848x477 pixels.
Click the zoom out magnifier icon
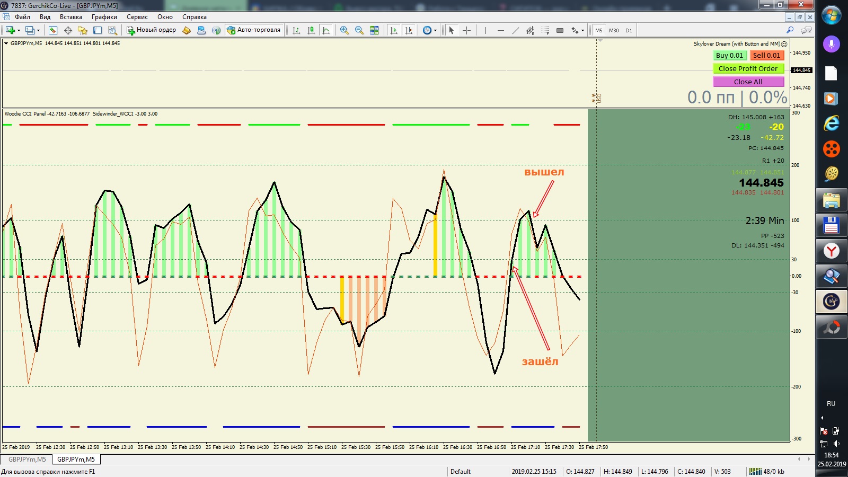359,30
